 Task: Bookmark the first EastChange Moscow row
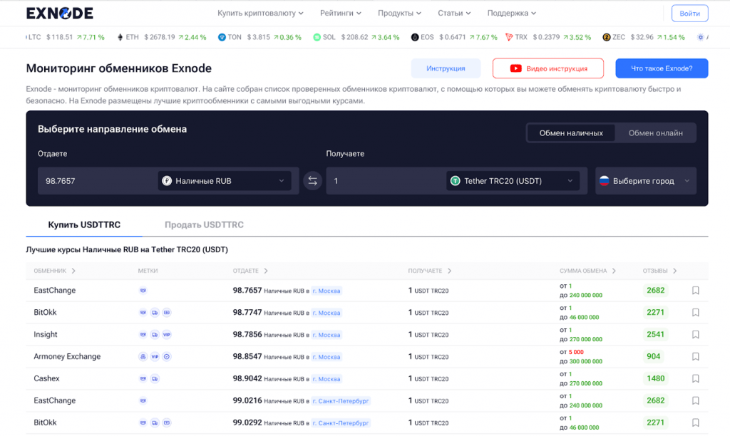click(696, 291)
